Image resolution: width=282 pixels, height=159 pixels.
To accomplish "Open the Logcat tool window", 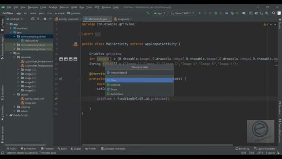I will 76,149.
